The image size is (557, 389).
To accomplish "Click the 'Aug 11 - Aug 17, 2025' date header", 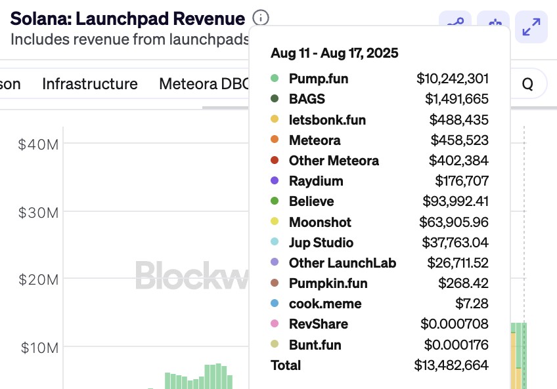I will pyautogui.click(x=334, y=53).
